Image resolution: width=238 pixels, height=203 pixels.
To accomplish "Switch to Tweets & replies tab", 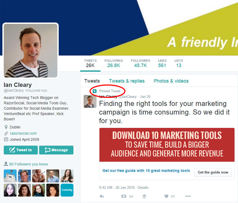I will [x=127, y=81].
